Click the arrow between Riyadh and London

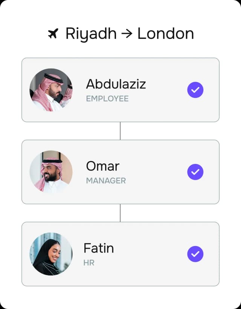[127, 34]
